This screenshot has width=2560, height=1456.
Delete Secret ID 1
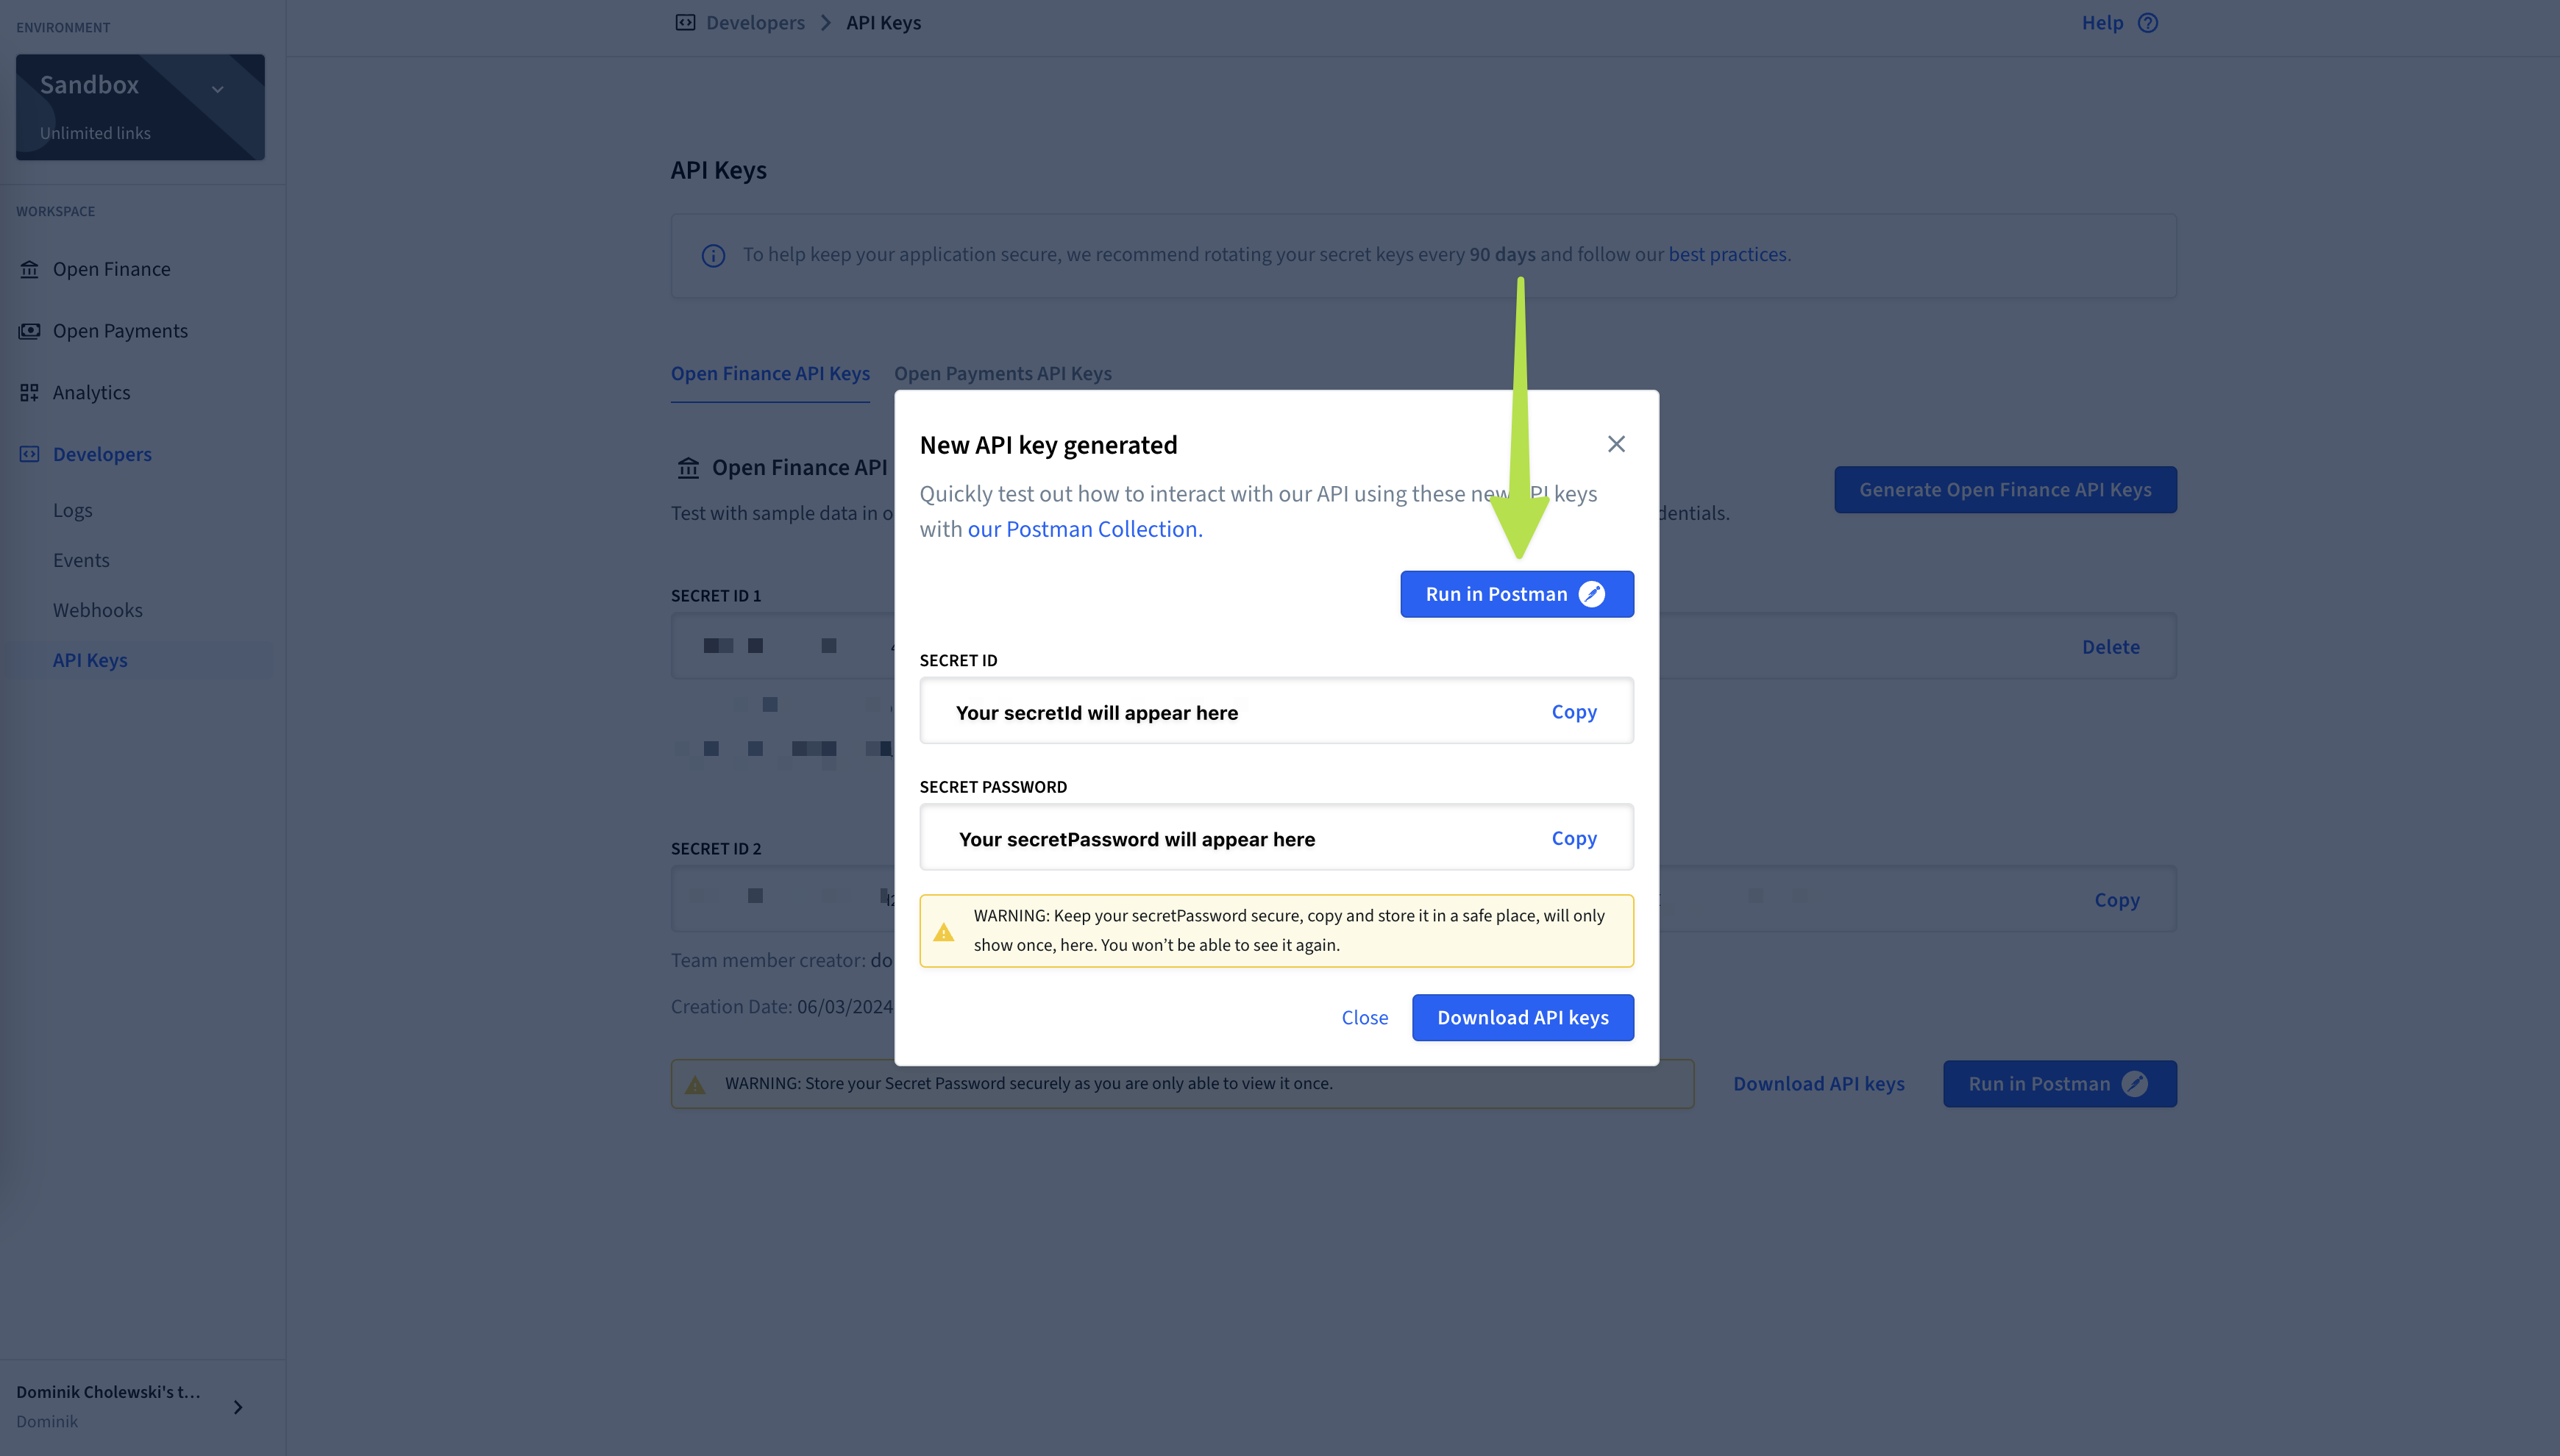pyautogui.click(x=2111, y=647)
